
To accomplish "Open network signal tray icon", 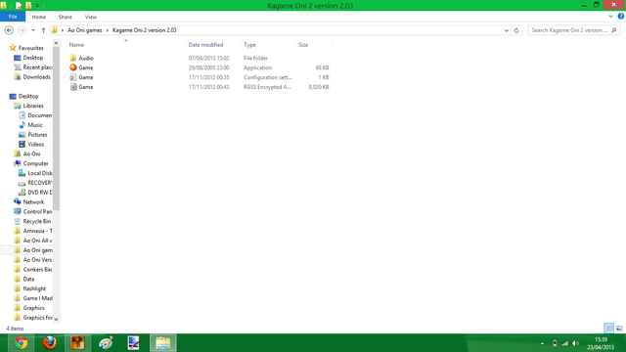I will 565,343.
